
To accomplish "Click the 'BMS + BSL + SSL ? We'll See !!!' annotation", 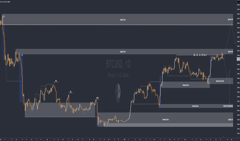I will [200, 55].
